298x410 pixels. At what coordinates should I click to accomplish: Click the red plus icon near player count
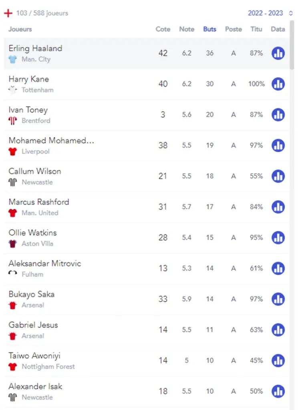tap(8, 13)
